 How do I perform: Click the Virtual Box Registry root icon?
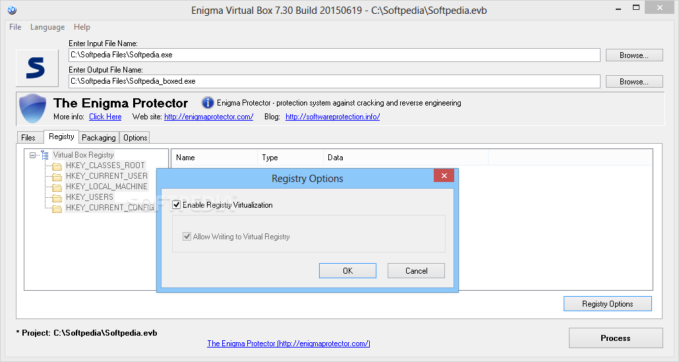[x=45, y=154]
